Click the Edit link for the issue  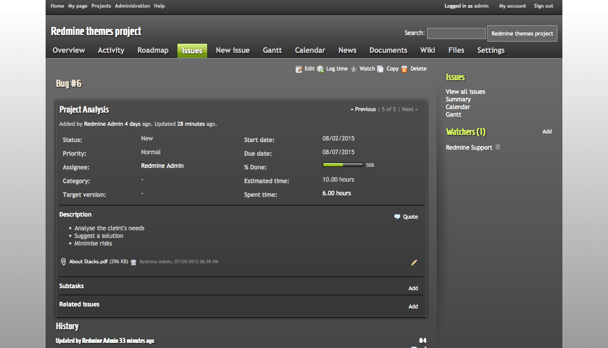click(x=310, y=69)
